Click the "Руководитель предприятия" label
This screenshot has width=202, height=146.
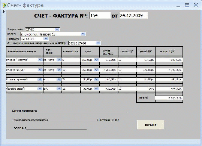[x=30, y=120]
